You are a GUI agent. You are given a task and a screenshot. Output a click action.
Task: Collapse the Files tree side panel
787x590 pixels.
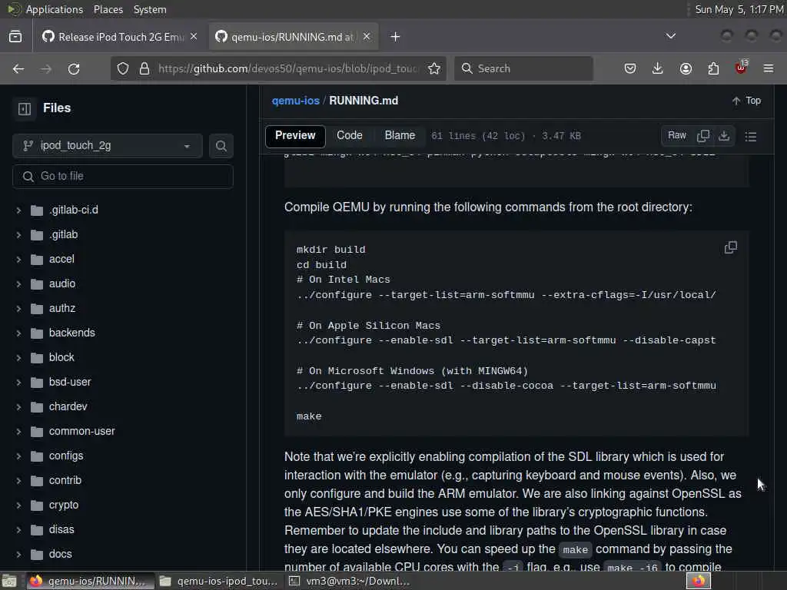pos(25,108)
